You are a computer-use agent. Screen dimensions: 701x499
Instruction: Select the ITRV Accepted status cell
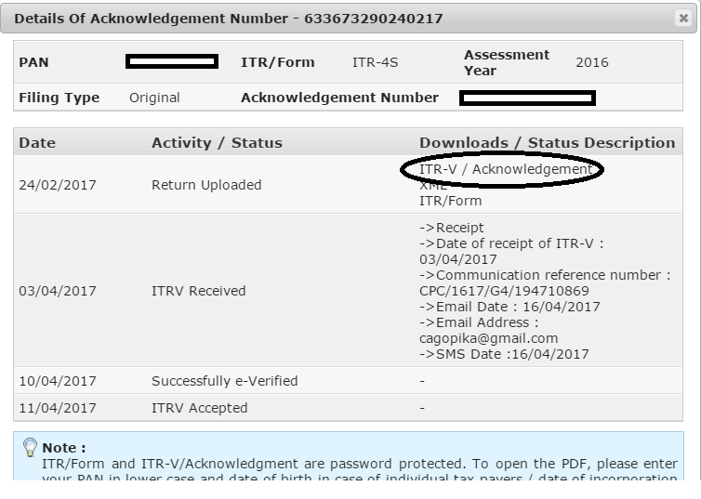[199, 408]
